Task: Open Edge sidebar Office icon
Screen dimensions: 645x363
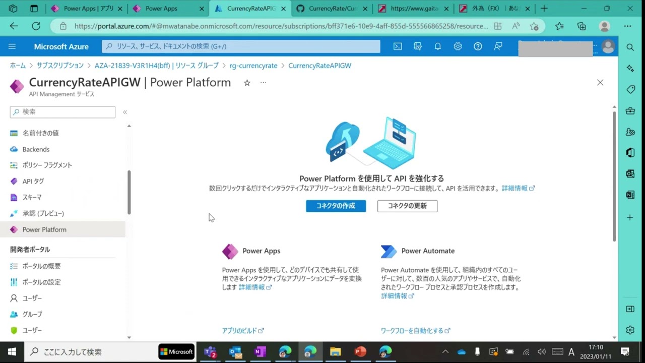Action: 630,153
